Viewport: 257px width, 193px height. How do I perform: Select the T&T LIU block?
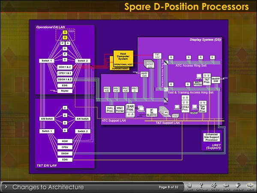(157, 56)
